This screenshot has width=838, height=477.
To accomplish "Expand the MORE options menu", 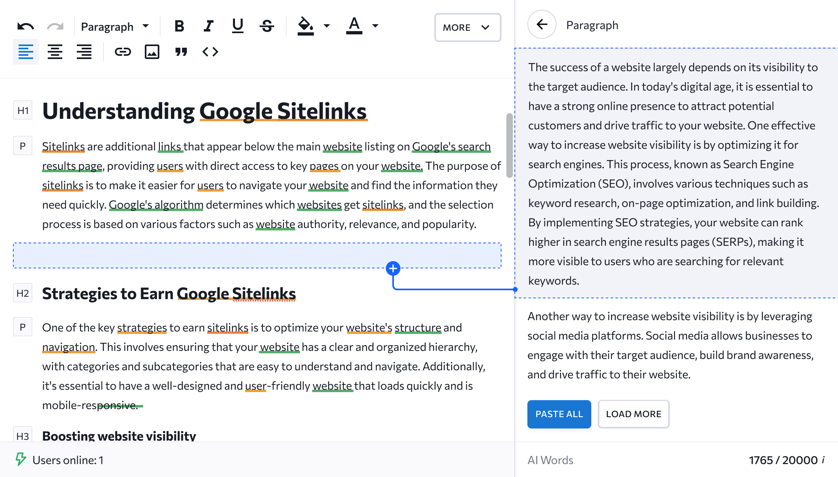I will pos(467,27).
